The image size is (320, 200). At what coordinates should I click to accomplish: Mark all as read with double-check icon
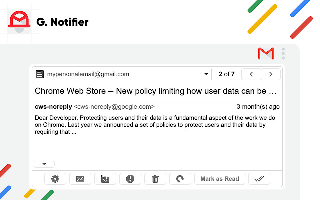259,178
